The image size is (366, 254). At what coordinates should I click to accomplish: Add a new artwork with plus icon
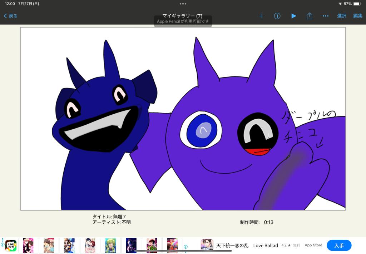[x=261, y=16]
